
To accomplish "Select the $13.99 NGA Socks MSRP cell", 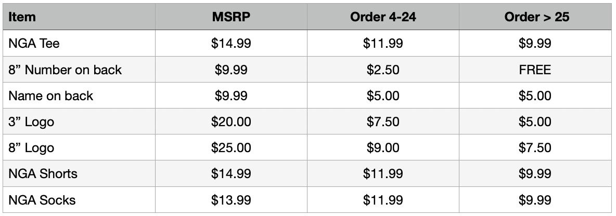I will 231,200.
